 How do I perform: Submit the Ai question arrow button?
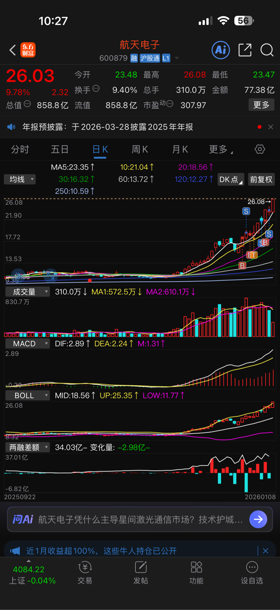[258, 519]
